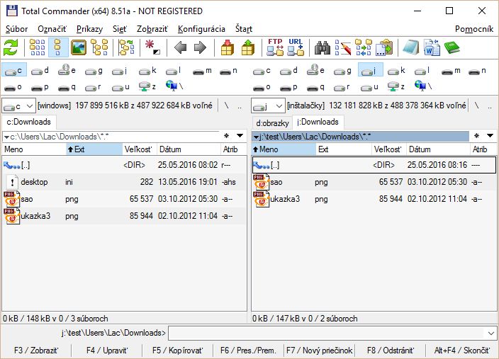Open parent folder [..] in left panel
Image resolution: width=499 pixels, height=359 pixels.
[x=124, y=165]
